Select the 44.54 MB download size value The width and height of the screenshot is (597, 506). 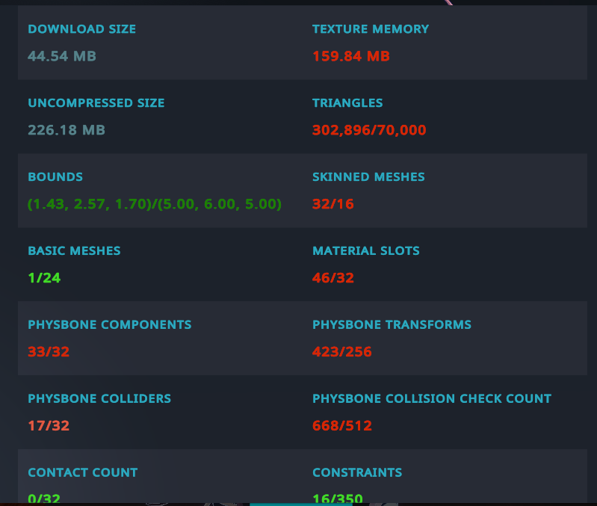point(62,56)
